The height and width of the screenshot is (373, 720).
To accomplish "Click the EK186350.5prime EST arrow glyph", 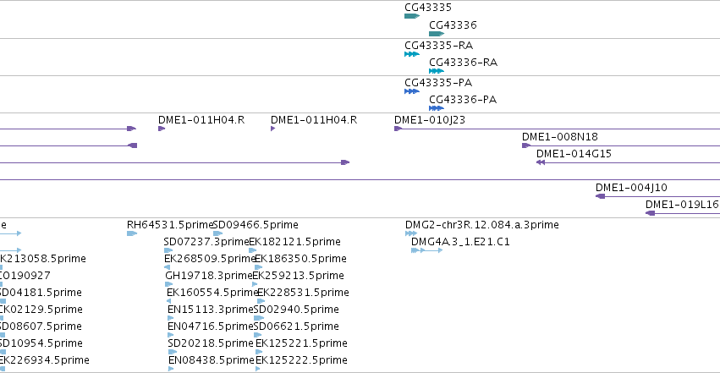I will click(x=259, y=267).
